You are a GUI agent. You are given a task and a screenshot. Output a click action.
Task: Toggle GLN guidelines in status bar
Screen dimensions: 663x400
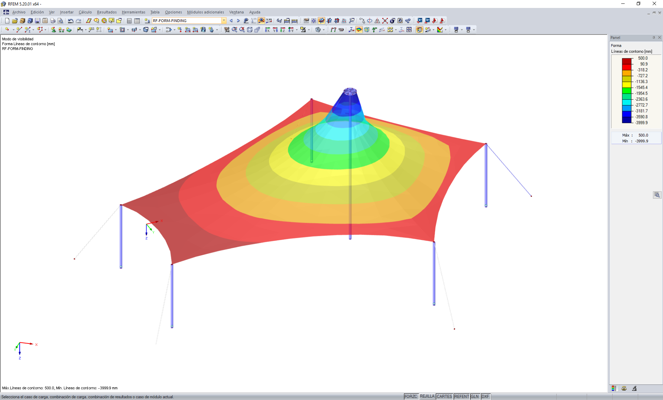coord(475,397)
